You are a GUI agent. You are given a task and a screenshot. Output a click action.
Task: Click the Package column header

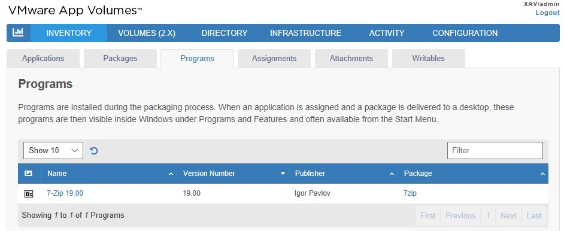472,174
